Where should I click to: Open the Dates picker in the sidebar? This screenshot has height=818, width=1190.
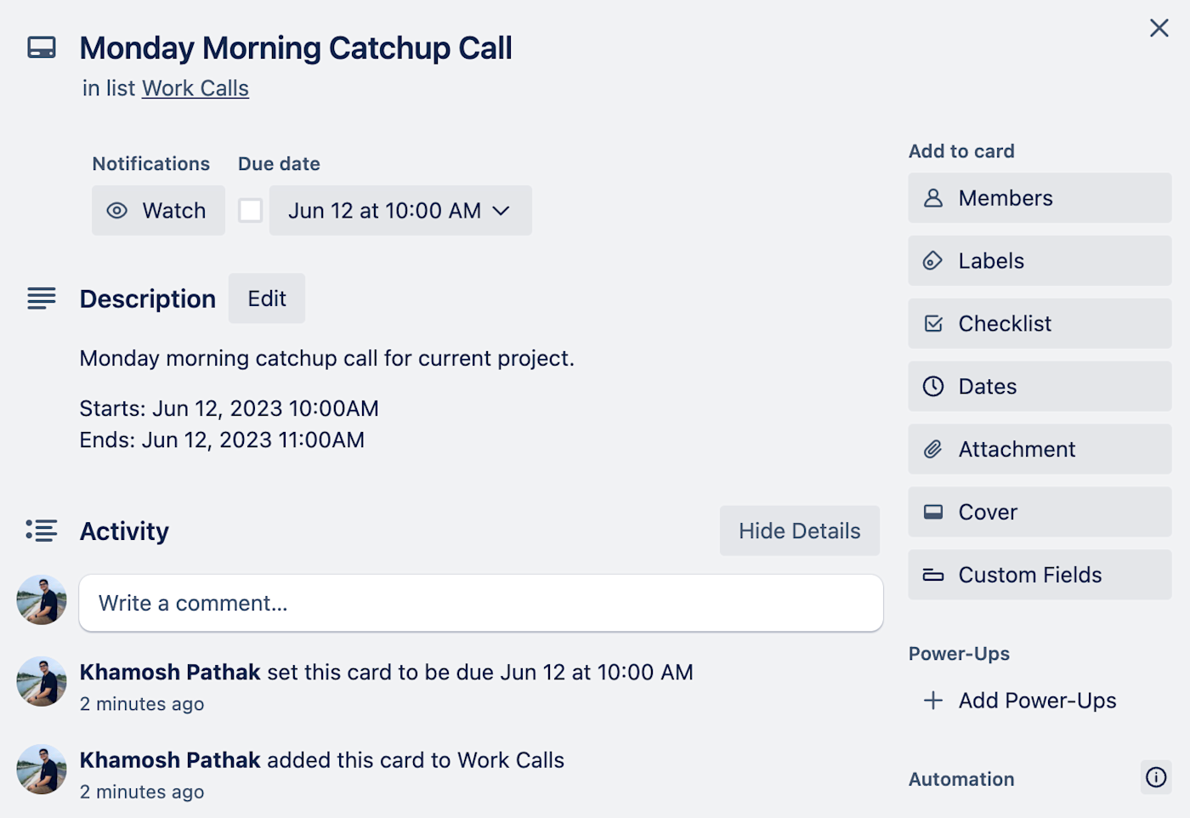(1039, 387)
